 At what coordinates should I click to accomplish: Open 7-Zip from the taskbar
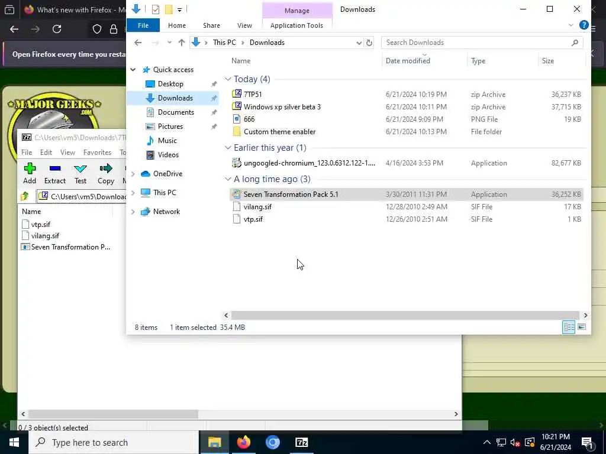point(301,442)
